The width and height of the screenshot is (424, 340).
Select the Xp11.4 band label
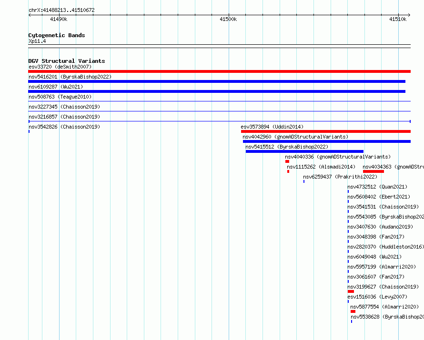pos(37,41)
